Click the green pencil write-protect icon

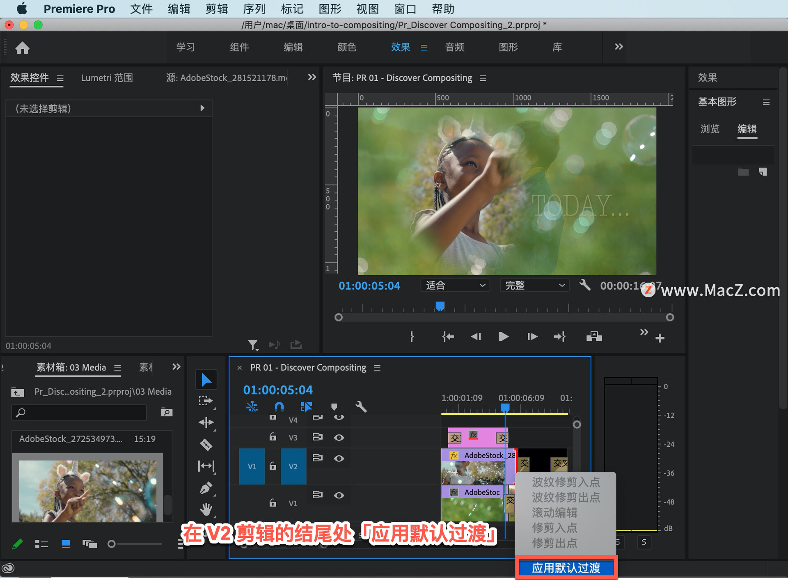click(17, 544)
